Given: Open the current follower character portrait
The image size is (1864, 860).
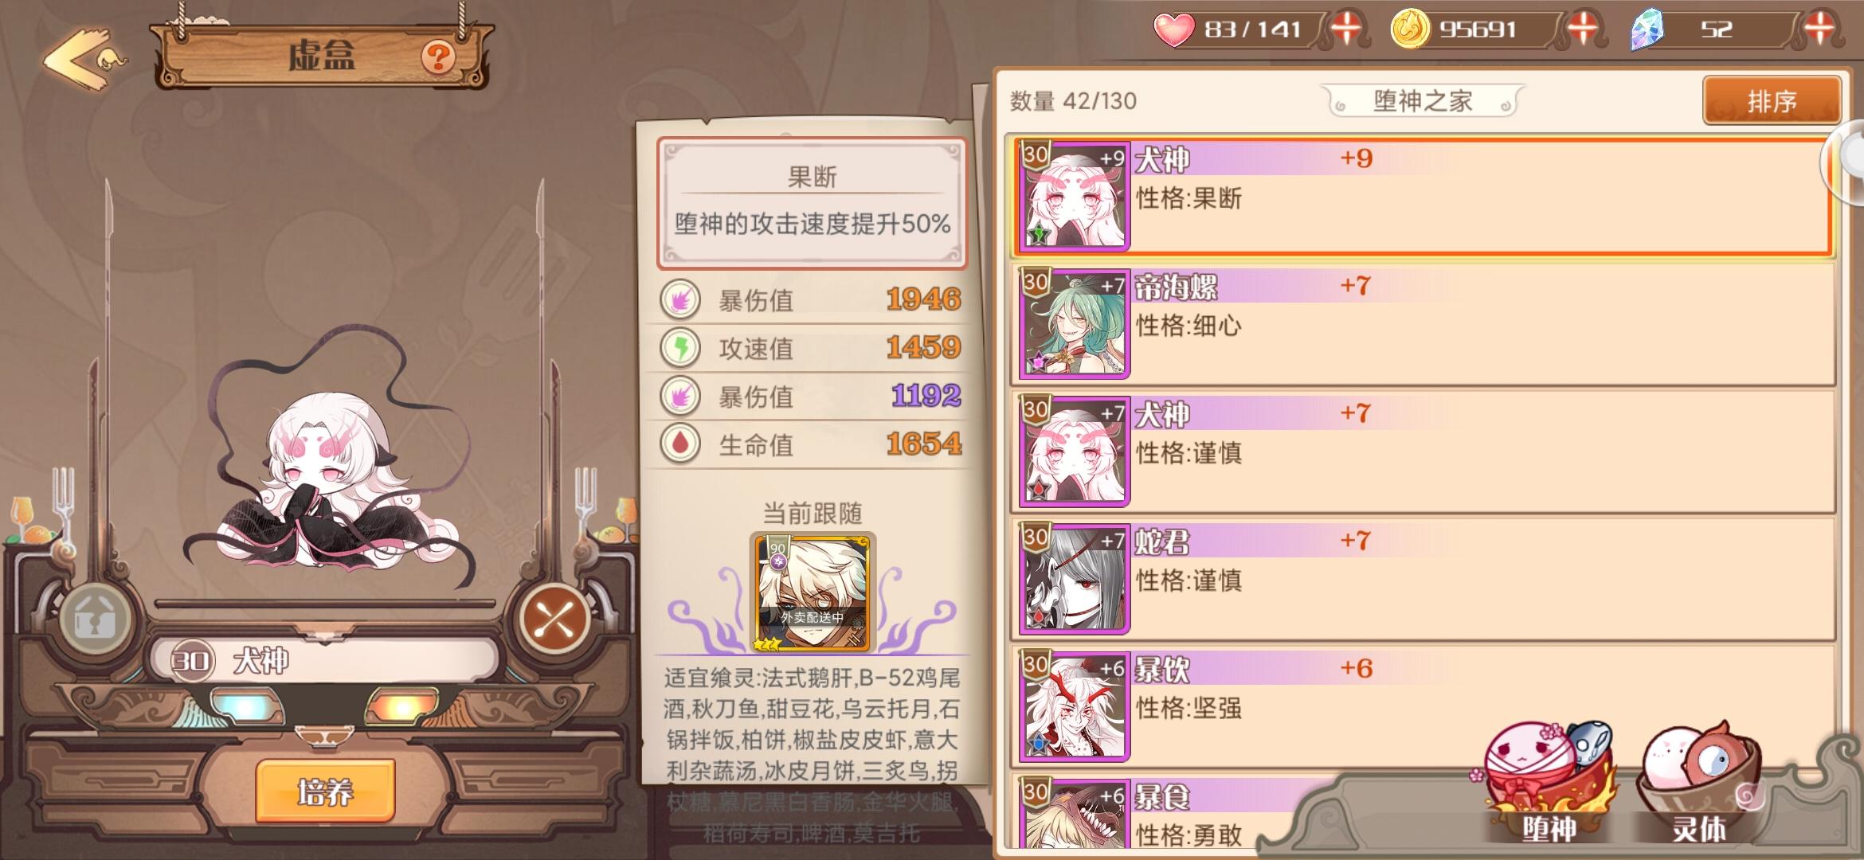Looking at the screenshot, I should coord(812,593).
